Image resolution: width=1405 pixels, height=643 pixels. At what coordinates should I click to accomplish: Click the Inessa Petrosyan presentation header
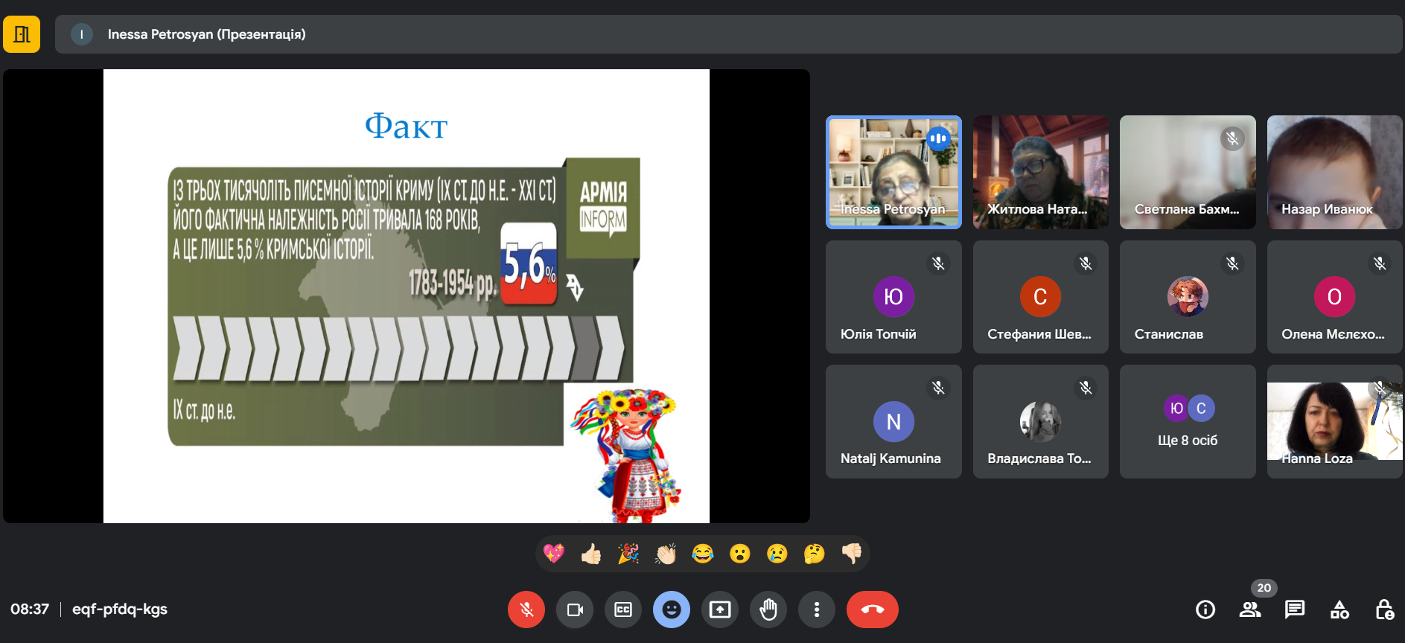[206, 34]
